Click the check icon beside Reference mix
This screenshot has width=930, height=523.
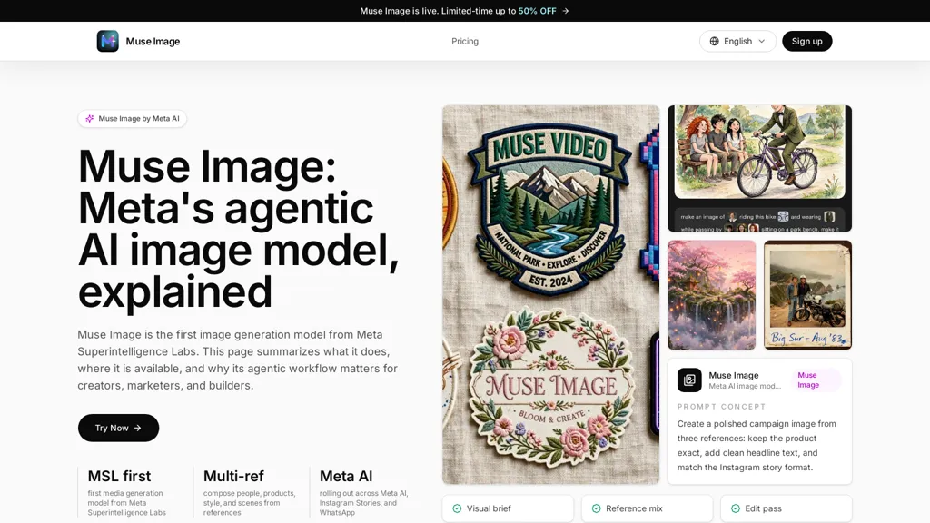pos(596,508)
